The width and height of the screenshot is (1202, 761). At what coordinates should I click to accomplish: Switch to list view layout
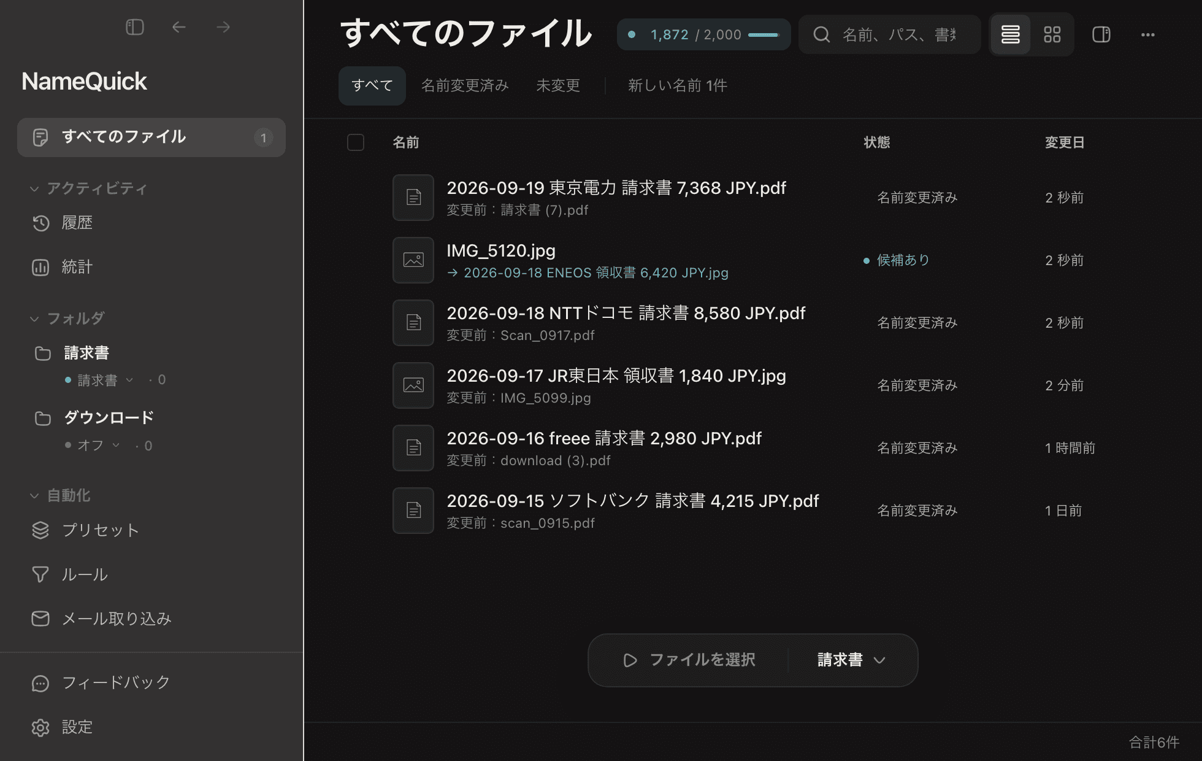click(1010, 34)
